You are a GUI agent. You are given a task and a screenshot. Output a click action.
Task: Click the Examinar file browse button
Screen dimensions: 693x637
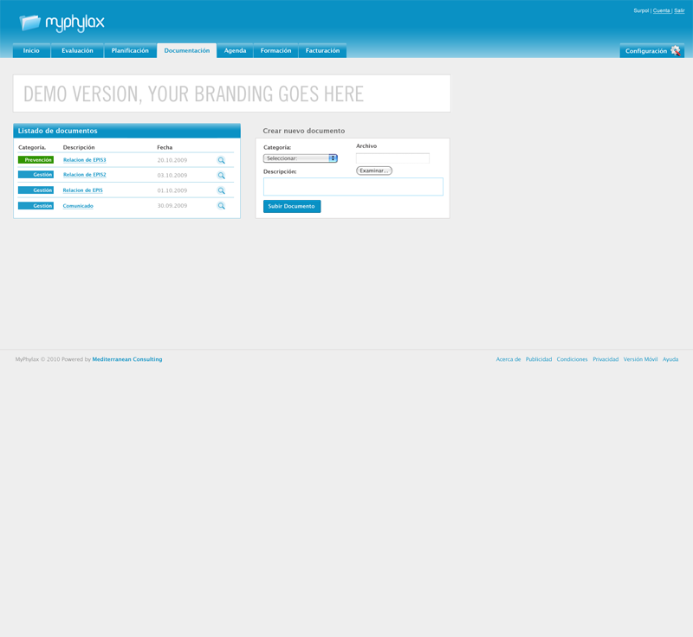[x=374, y=171]
